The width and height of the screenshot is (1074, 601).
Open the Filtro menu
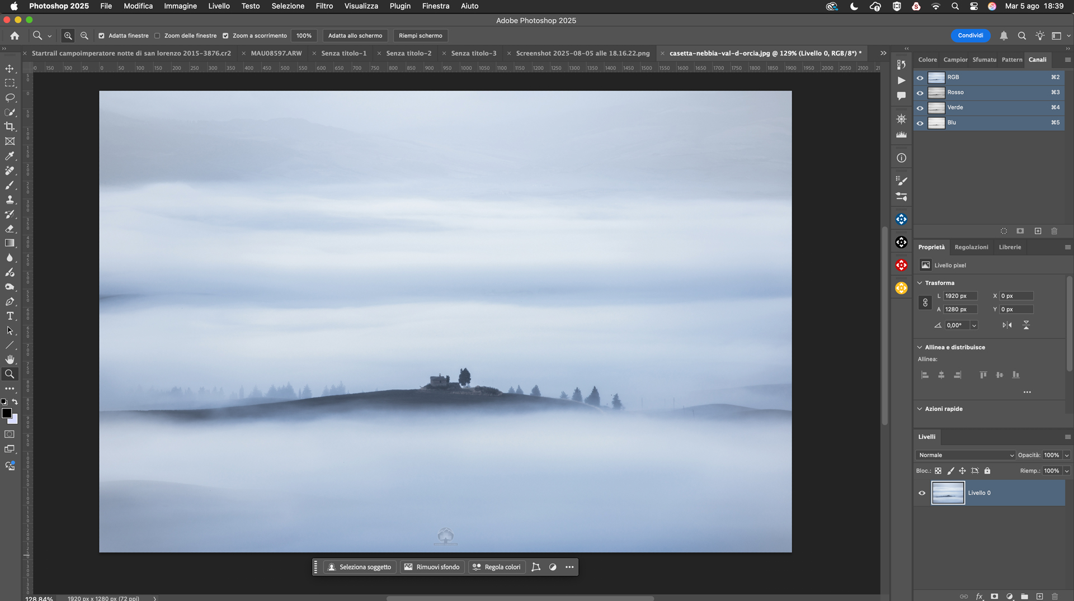(324, 6)
